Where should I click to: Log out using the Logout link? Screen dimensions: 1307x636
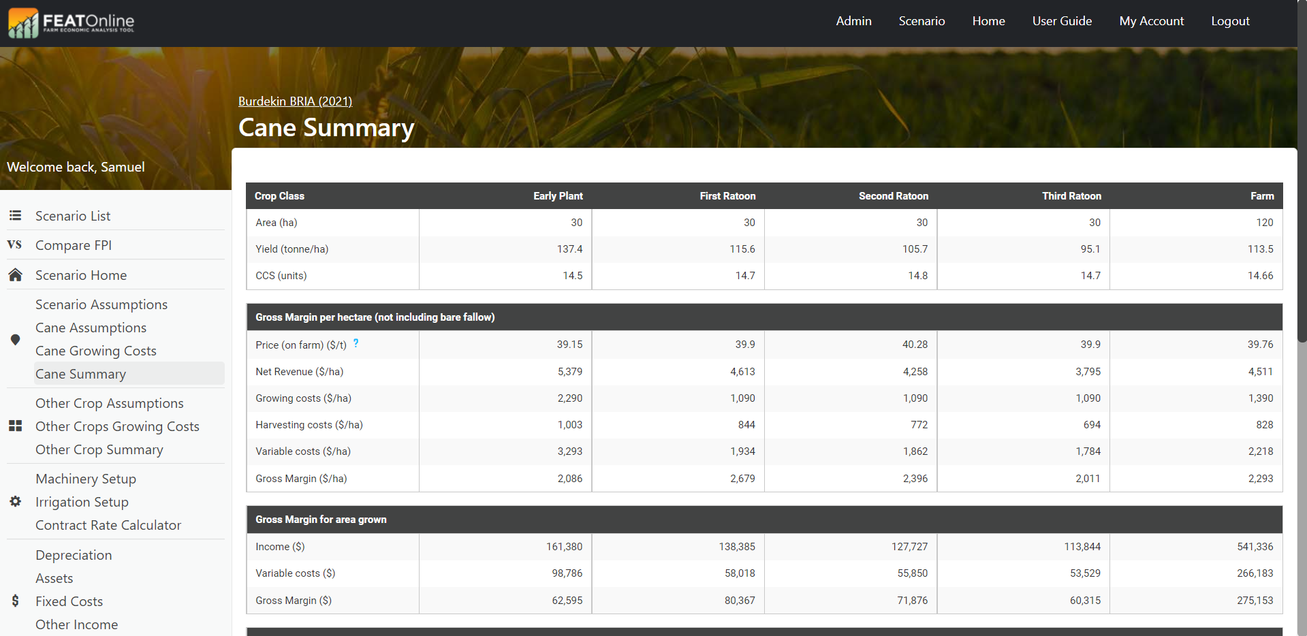1230,21
